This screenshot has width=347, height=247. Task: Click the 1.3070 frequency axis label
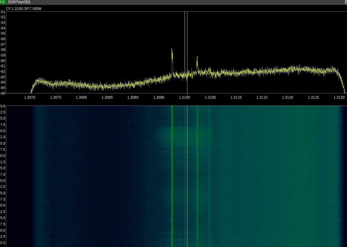pos(30,97)
